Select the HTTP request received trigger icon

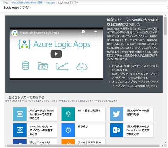tap(68, 114)
